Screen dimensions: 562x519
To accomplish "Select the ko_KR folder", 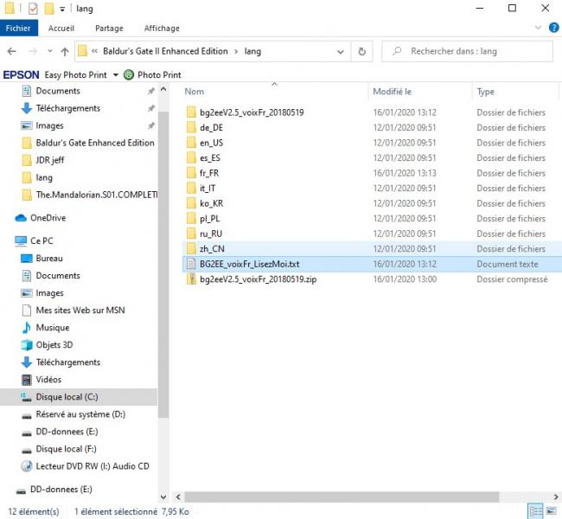I will click(x=212, y=203).
